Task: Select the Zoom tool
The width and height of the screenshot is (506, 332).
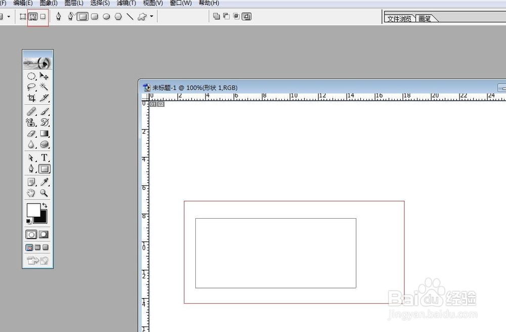Action: click(44, 193)
